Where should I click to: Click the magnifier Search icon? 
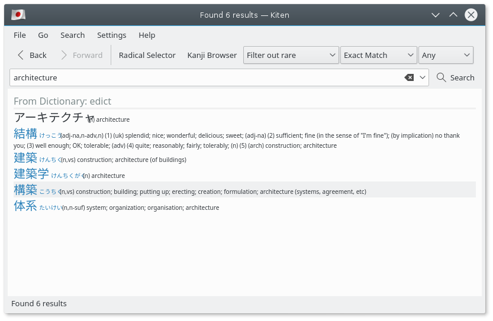pyautogui.click(x=442, y=77)
